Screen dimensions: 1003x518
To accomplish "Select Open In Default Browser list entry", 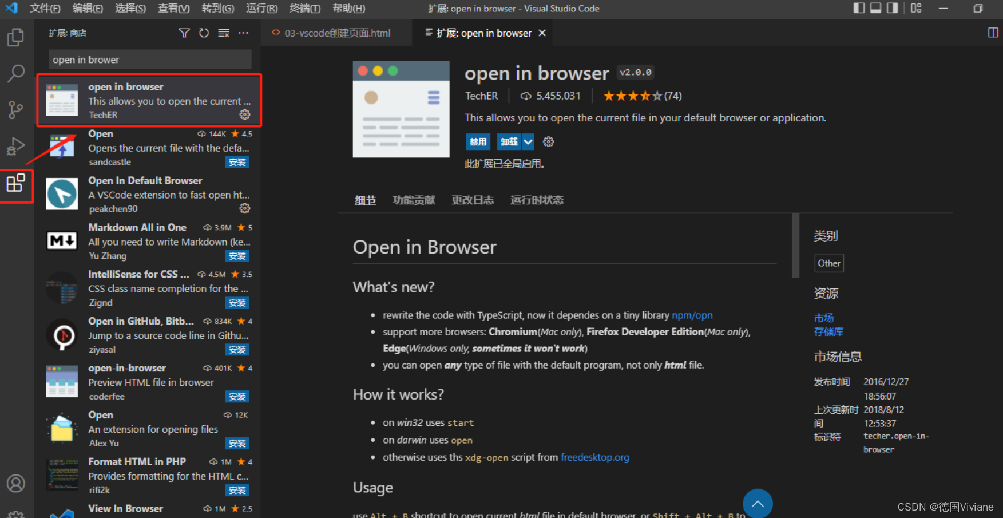I will click(149, 195).
